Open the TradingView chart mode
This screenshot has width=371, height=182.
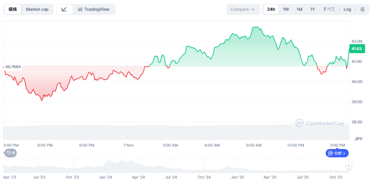click(x=94, y=9)
